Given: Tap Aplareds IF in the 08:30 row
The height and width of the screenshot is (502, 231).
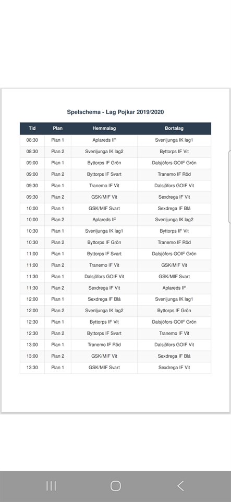Looking at the screenshot, I should 104,140.
